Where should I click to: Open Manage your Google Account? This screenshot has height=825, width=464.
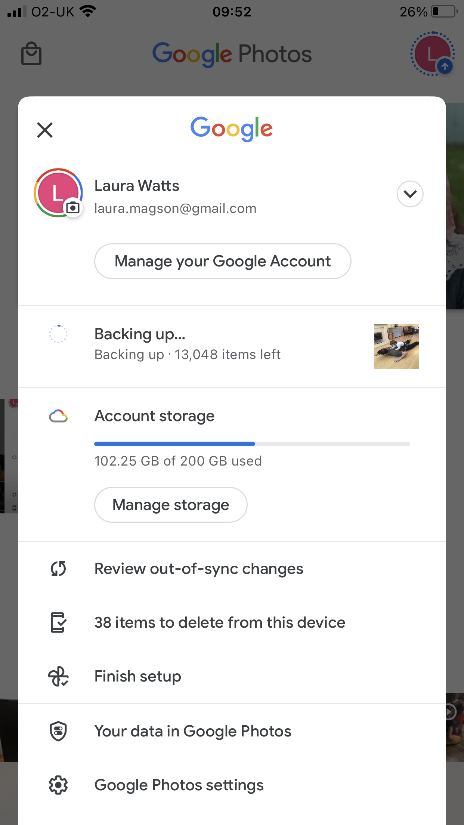[x=223, y=261]
